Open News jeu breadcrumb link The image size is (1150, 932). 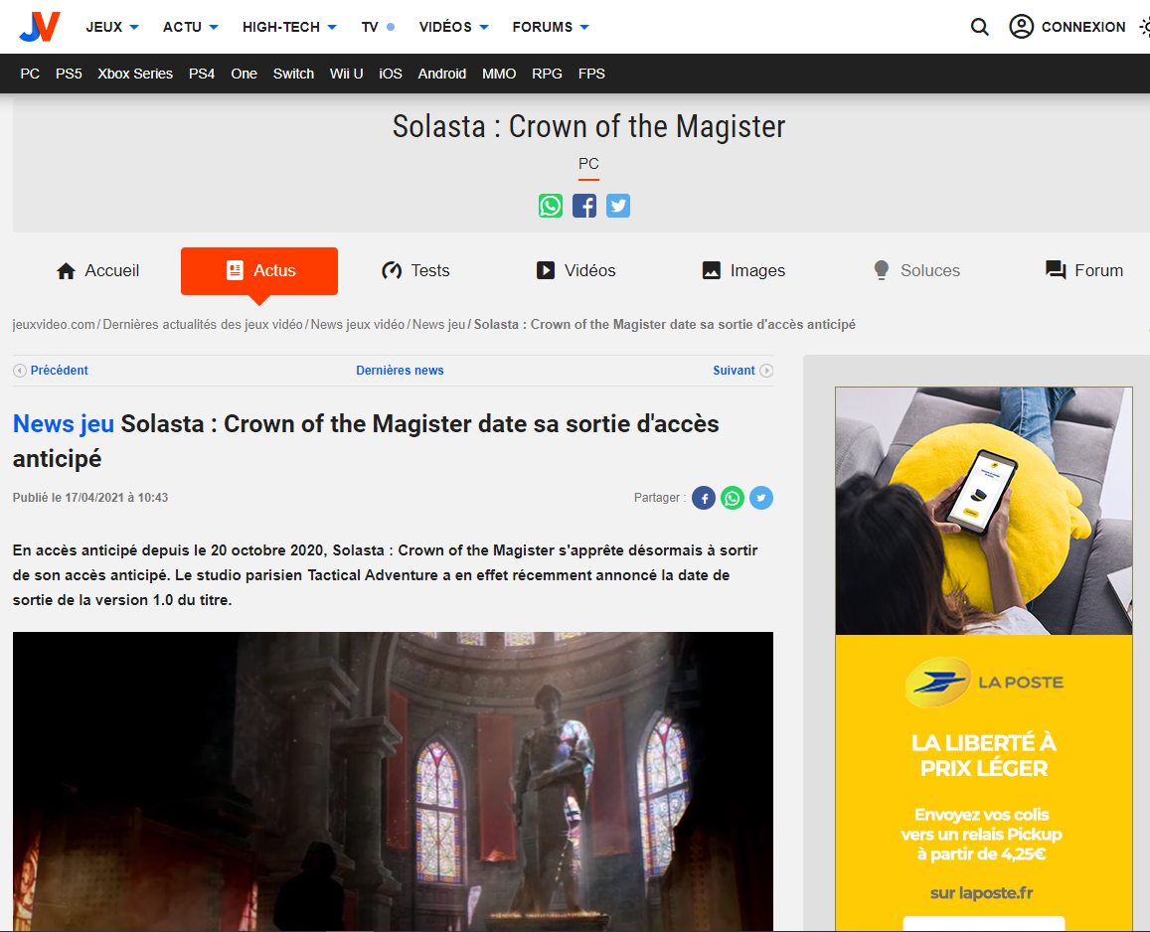tap(438, 324)
